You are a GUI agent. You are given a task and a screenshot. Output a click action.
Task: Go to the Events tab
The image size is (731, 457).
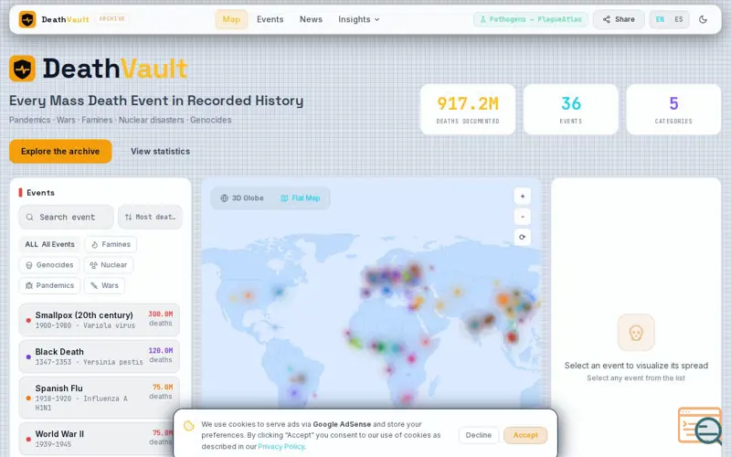coord(270,19)
